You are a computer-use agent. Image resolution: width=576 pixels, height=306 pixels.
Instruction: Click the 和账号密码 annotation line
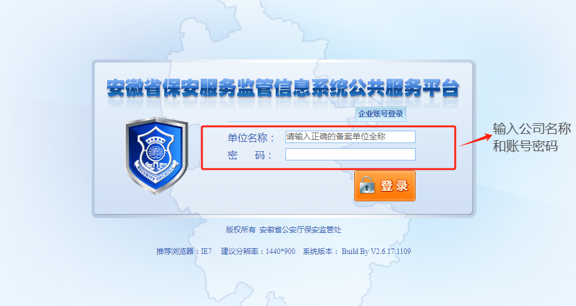(x=525, y=146)
